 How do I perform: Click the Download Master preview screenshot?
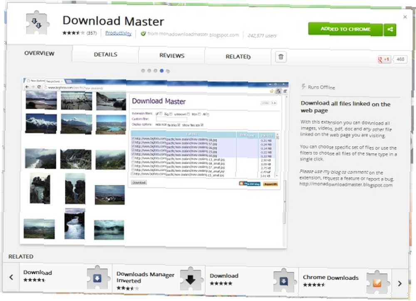point(154,163)
